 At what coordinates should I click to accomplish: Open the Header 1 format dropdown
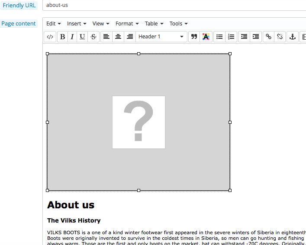(161, 37)
